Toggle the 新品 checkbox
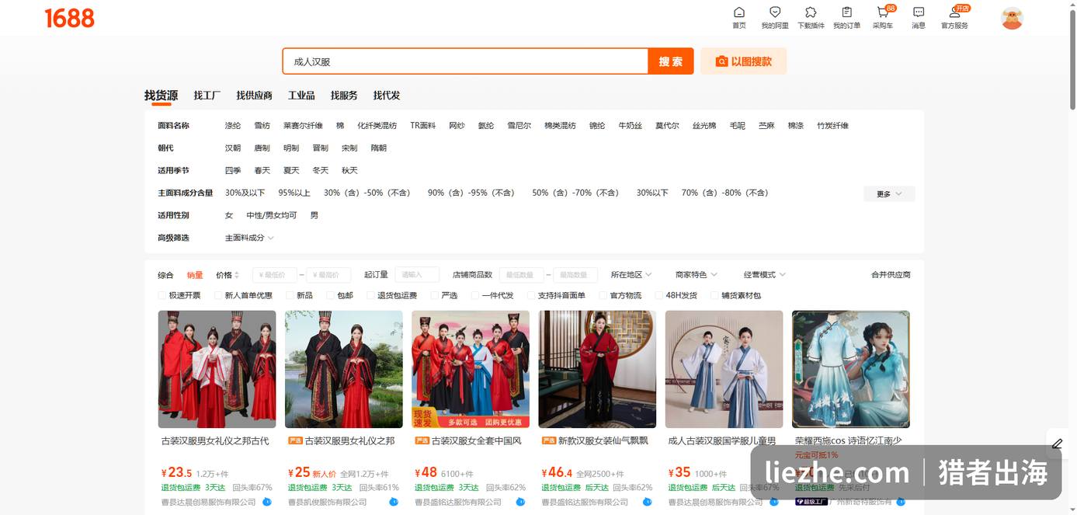 290,295
